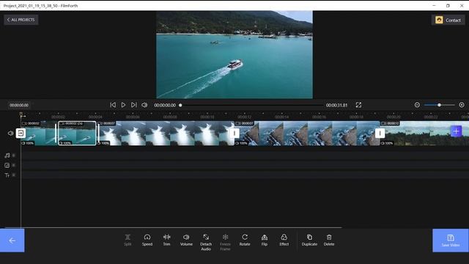Viewport: 469px width, 264px height.
Task: Select the highlighted second boat clip
Action: (77, 133)
